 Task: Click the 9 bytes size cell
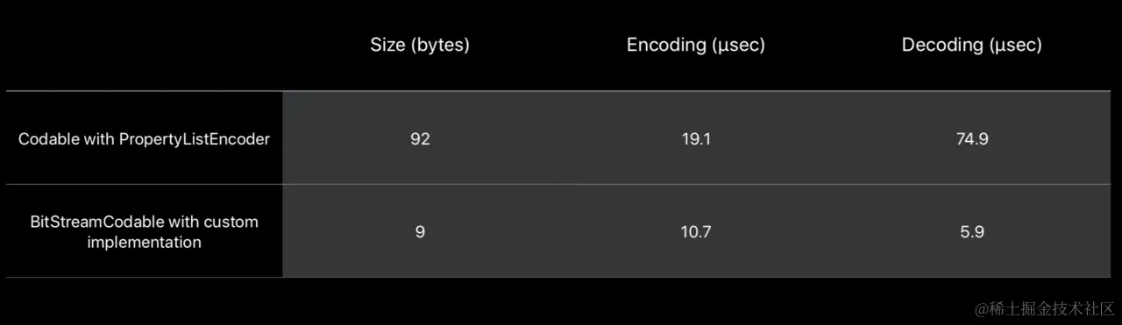pos(420,232)
